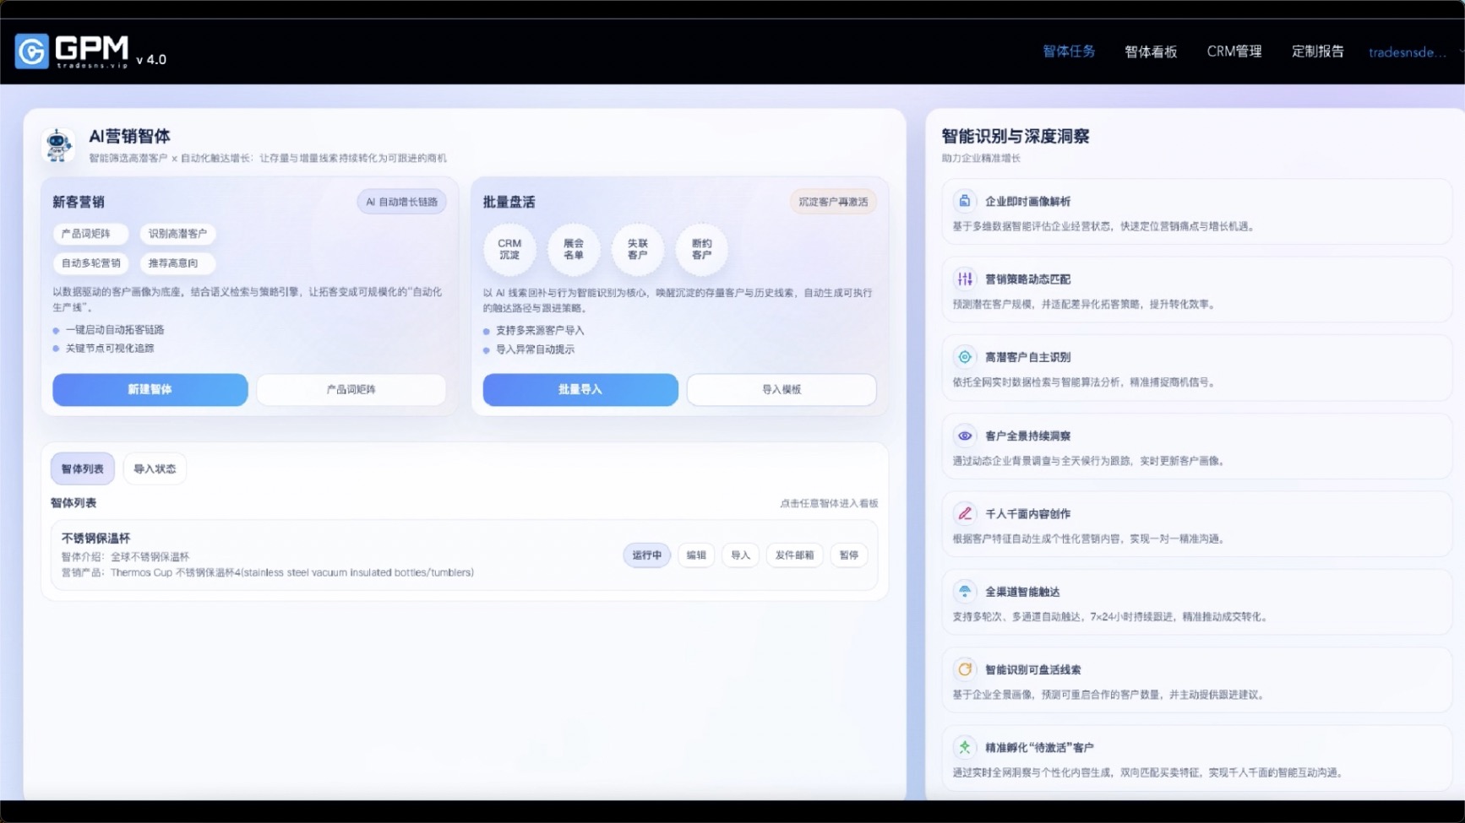1465x823 pixels.
Task: Open the tradesnsde account dropdown
Action: (x=1411, y=52)
